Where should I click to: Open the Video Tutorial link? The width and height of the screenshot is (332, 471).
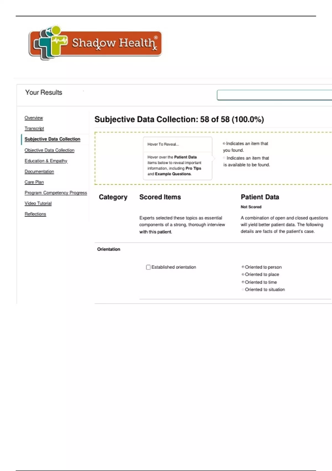pos(38,203)
